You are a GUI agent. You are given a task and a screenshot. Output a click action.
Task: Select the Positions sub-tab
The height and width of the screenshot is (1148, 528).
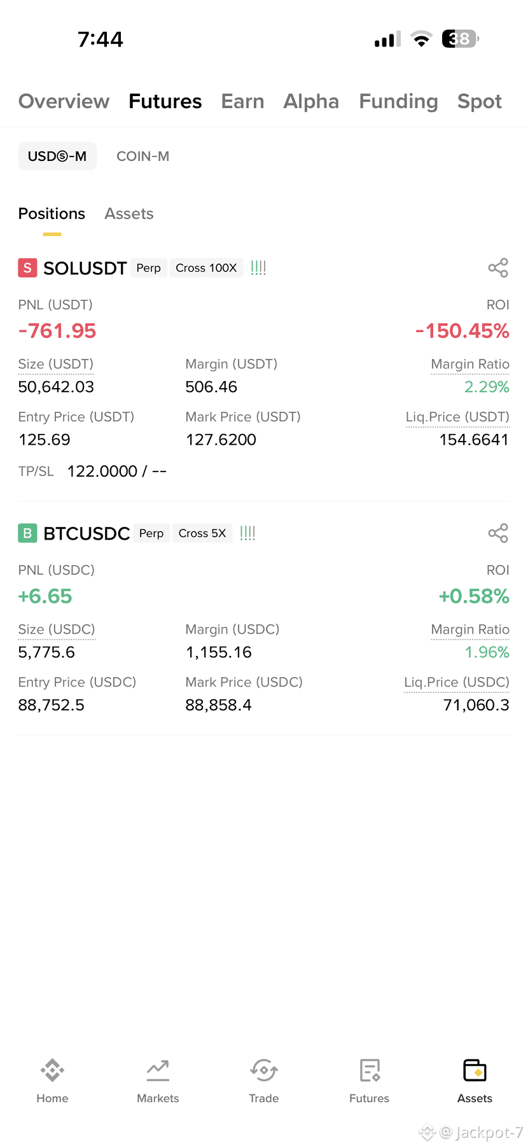52,214
